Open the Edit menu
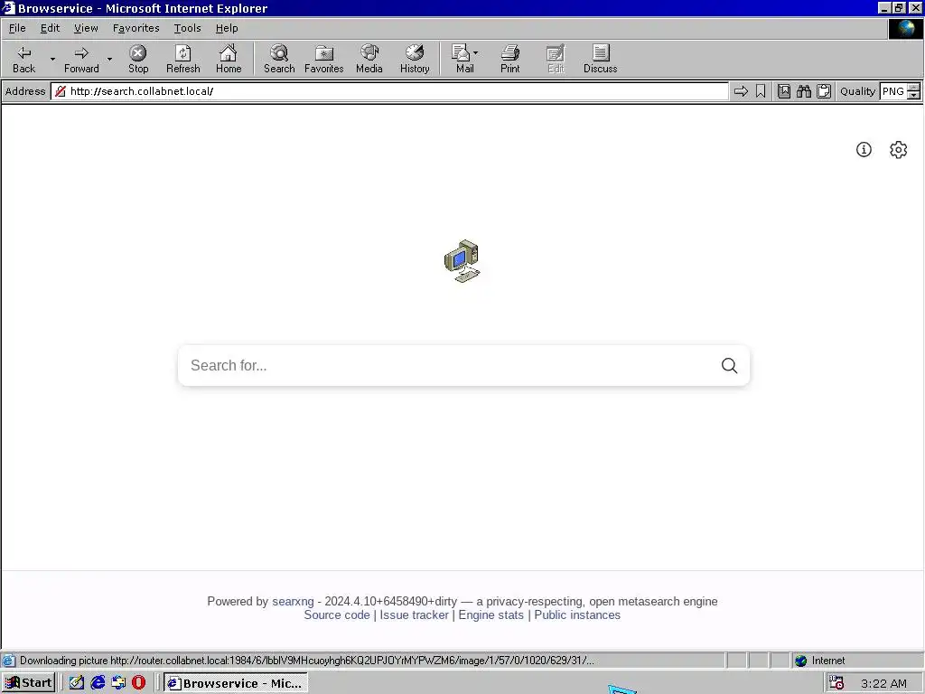This screenshot has width=925, height=694. point(51,28)
